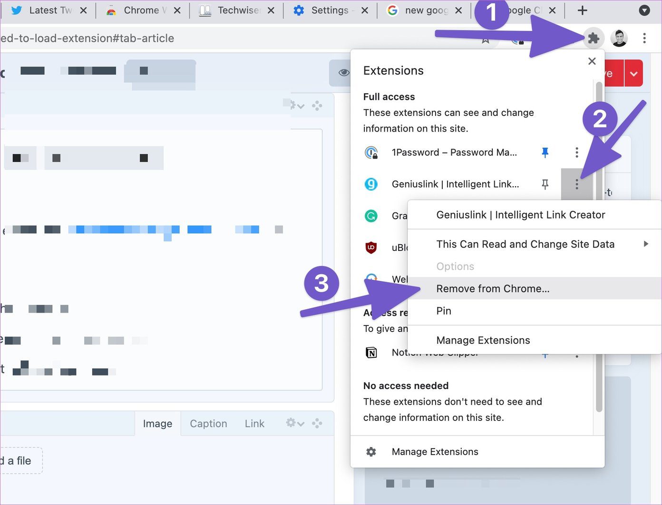Click the Extensions popup scrollbar
Image resolution: width=662 pixels, height=505 pixels.
[599, 247]
